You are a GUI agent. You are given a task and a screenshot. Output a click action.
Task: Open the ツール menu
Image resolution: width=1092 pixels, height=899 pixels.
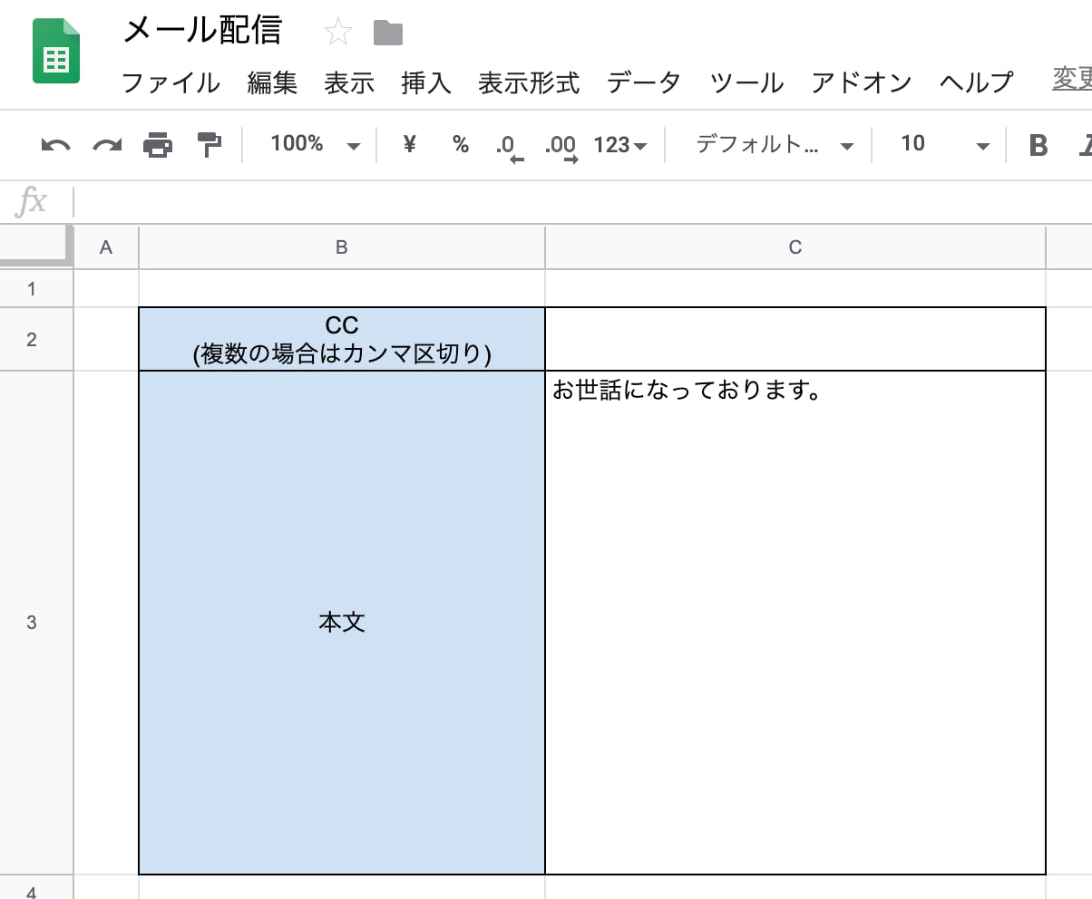[x=746, y=83]
